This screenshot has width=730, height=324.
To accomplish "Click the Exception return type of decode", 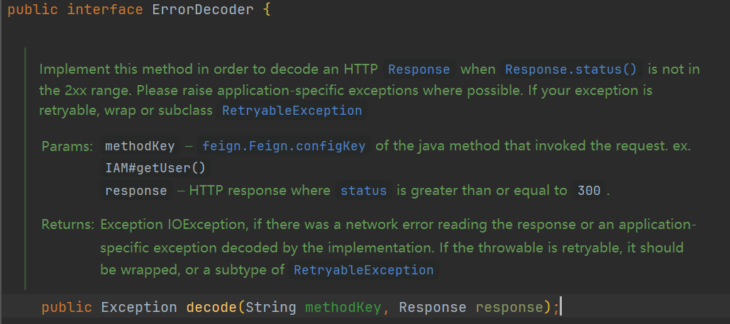I will [x=139, y=307].
